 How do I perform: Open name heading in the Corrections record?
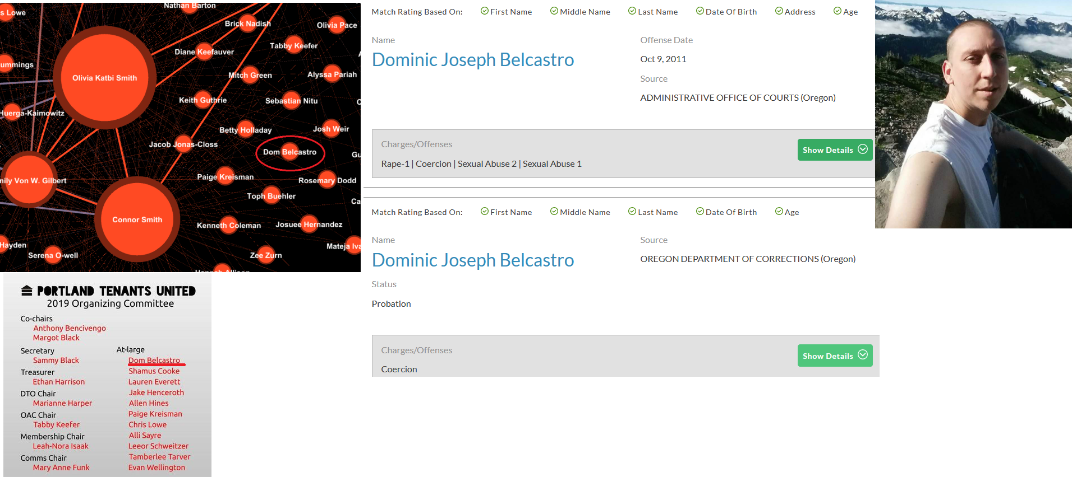(472, 260)
